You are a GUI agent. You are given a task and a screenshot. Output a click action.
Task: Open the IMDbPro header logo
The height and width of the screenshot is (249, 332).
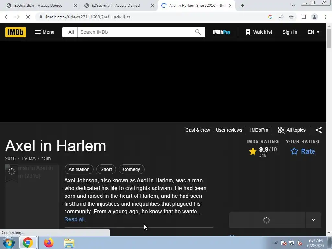pyautogui.click(x=221, y=32)
